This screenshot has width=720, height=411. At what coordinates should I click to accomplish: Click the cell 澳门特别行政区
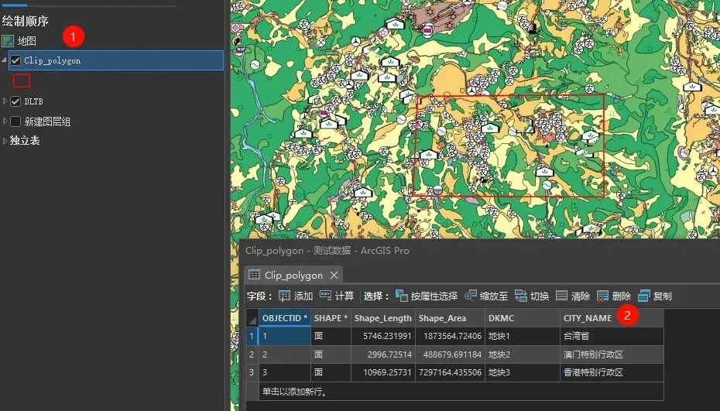(612, 354)
